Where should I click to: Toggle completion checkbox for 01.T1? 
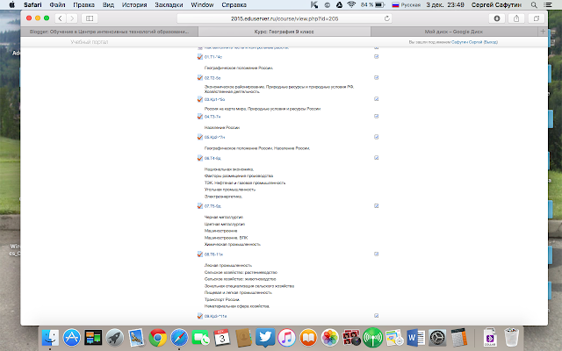[x=377, y=56]
